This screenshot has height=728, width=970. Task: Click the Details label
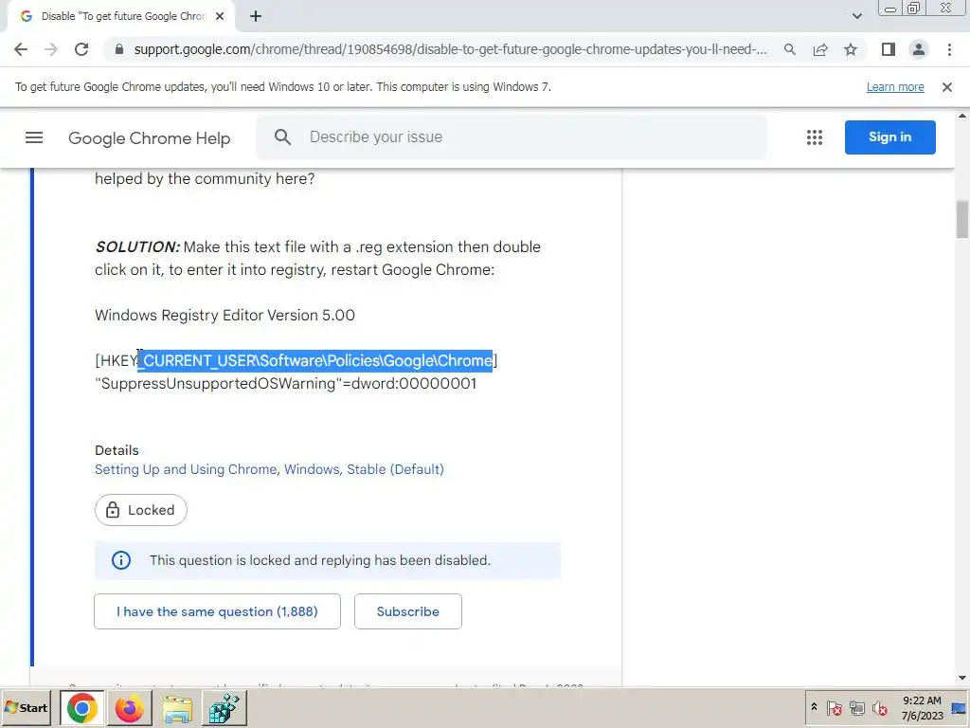tap(117, 450)
